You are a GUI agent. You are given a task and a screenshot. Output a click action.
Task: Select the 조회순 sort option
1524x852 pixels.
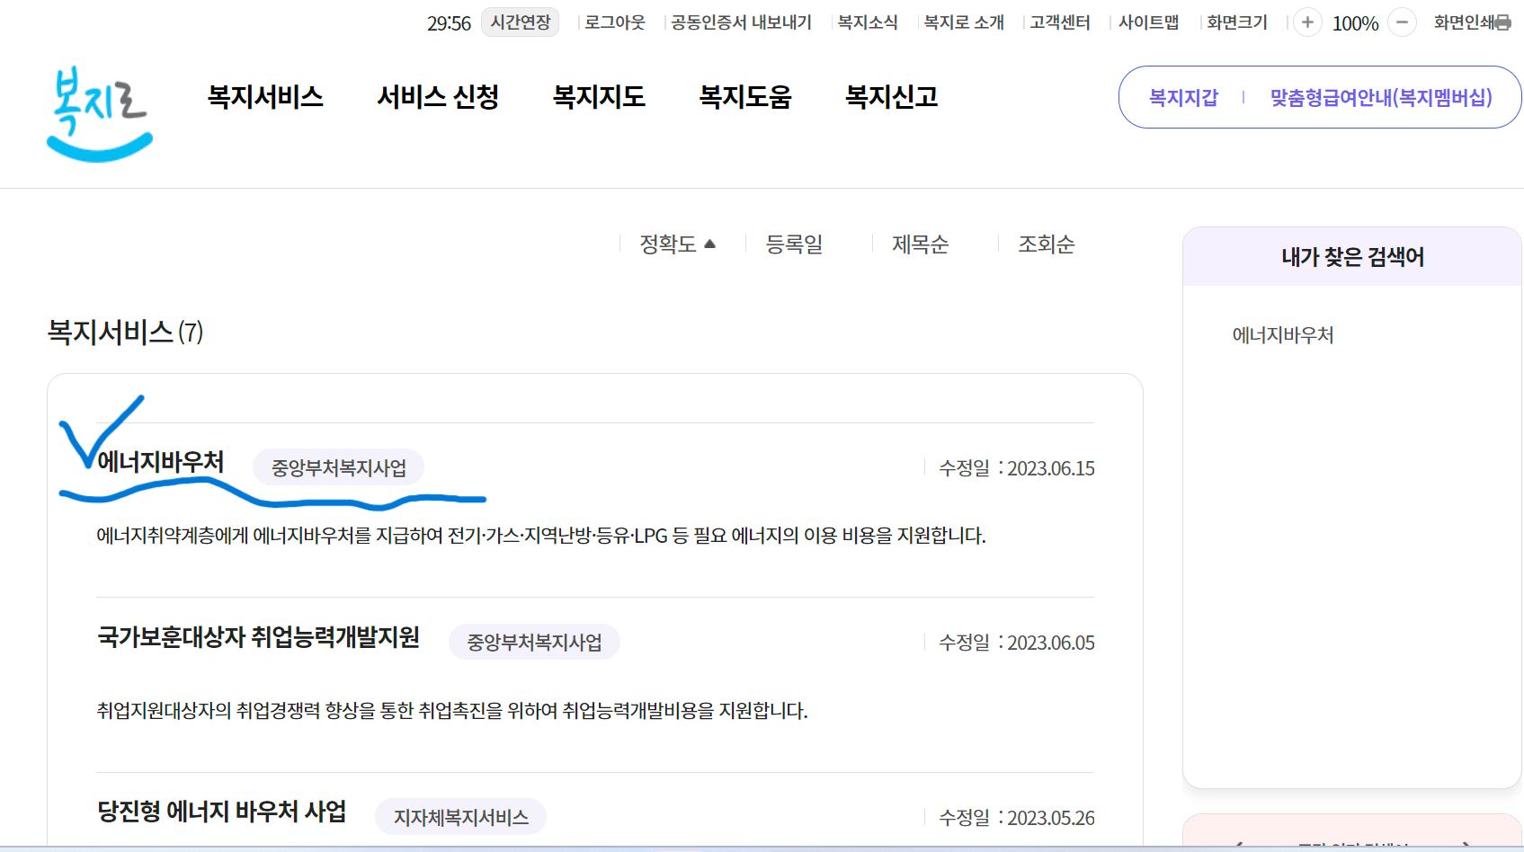(x=1046, y=244)
